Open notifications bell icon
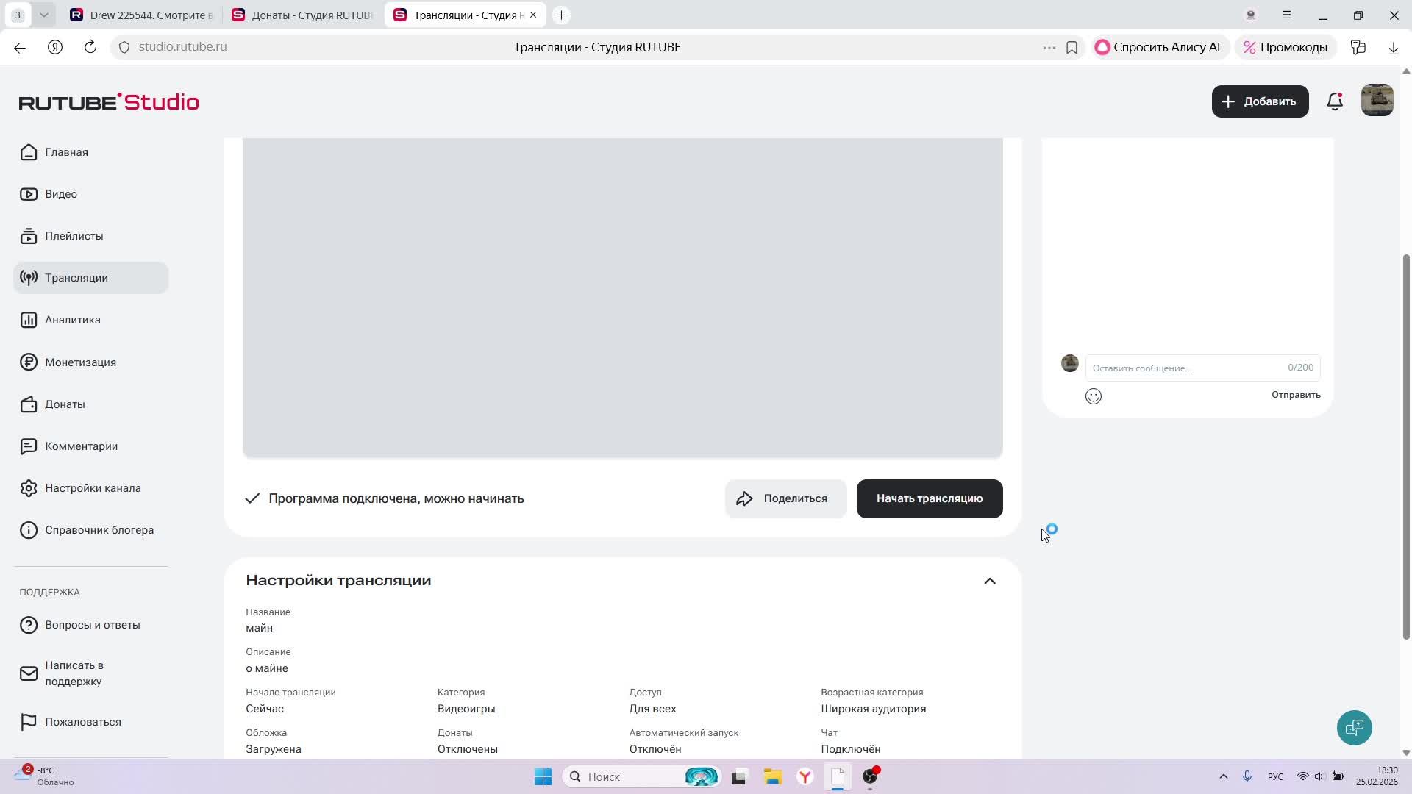Screen dimensions: 1412x794 [1335, 101]
